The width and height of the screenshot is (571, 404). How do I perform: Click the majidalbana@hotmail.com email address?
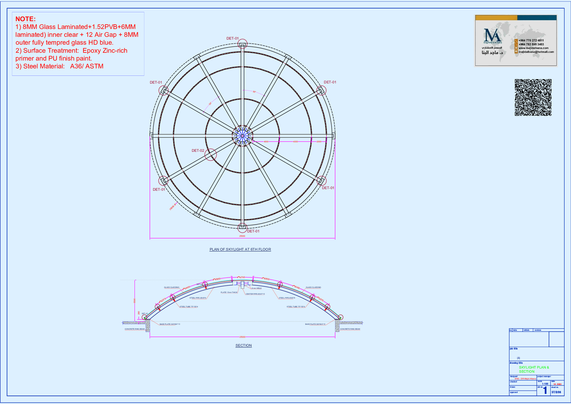click(536, 52)
